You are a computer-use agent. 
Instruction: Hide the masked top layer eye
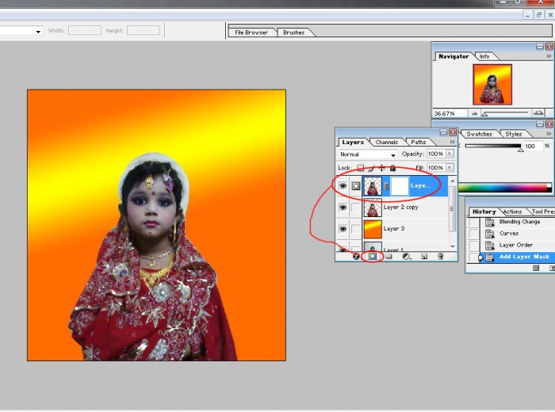coord(343,186)
